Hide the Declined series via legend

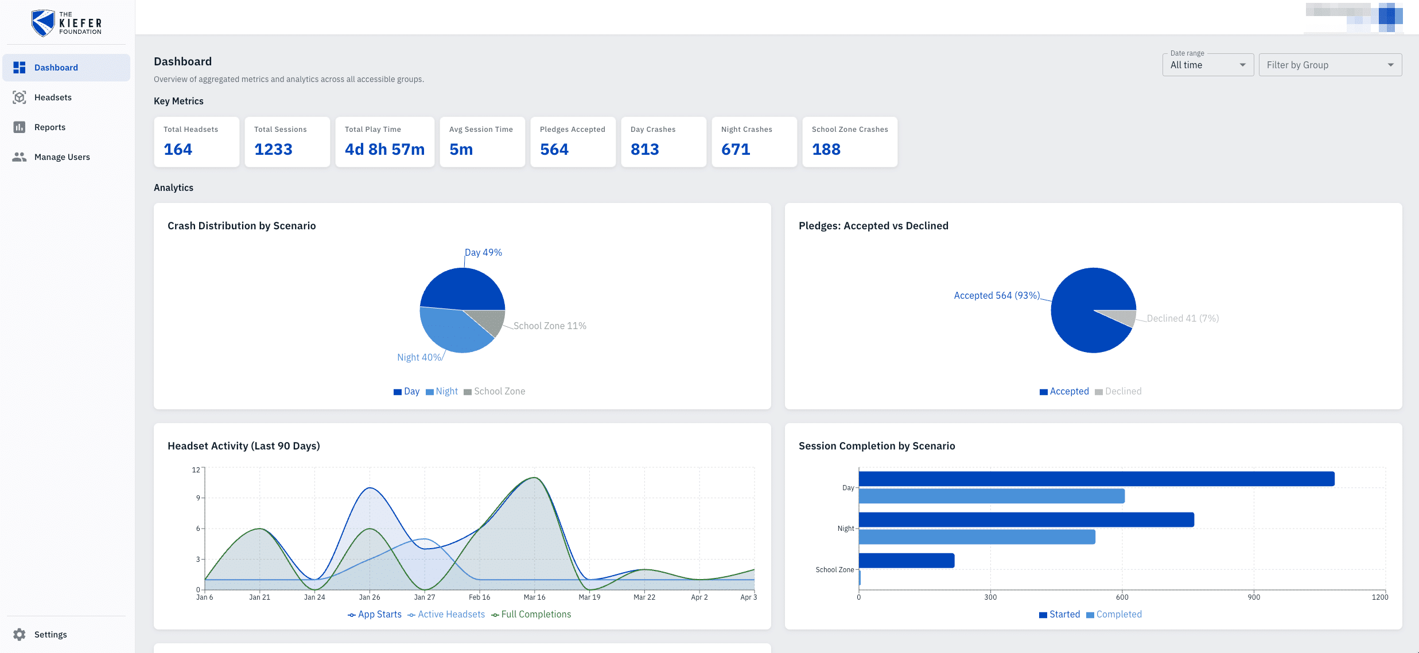1118,392
